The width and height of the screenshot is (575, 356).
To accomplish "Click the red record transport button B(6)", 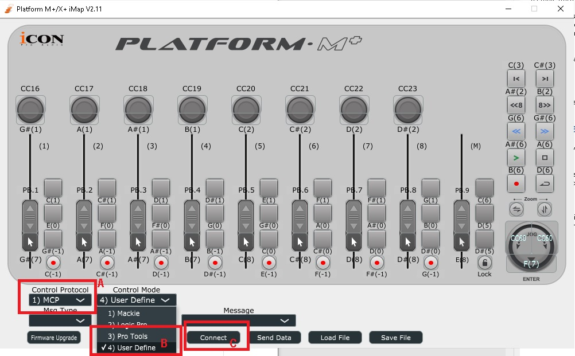I will (x=516, y=183).
